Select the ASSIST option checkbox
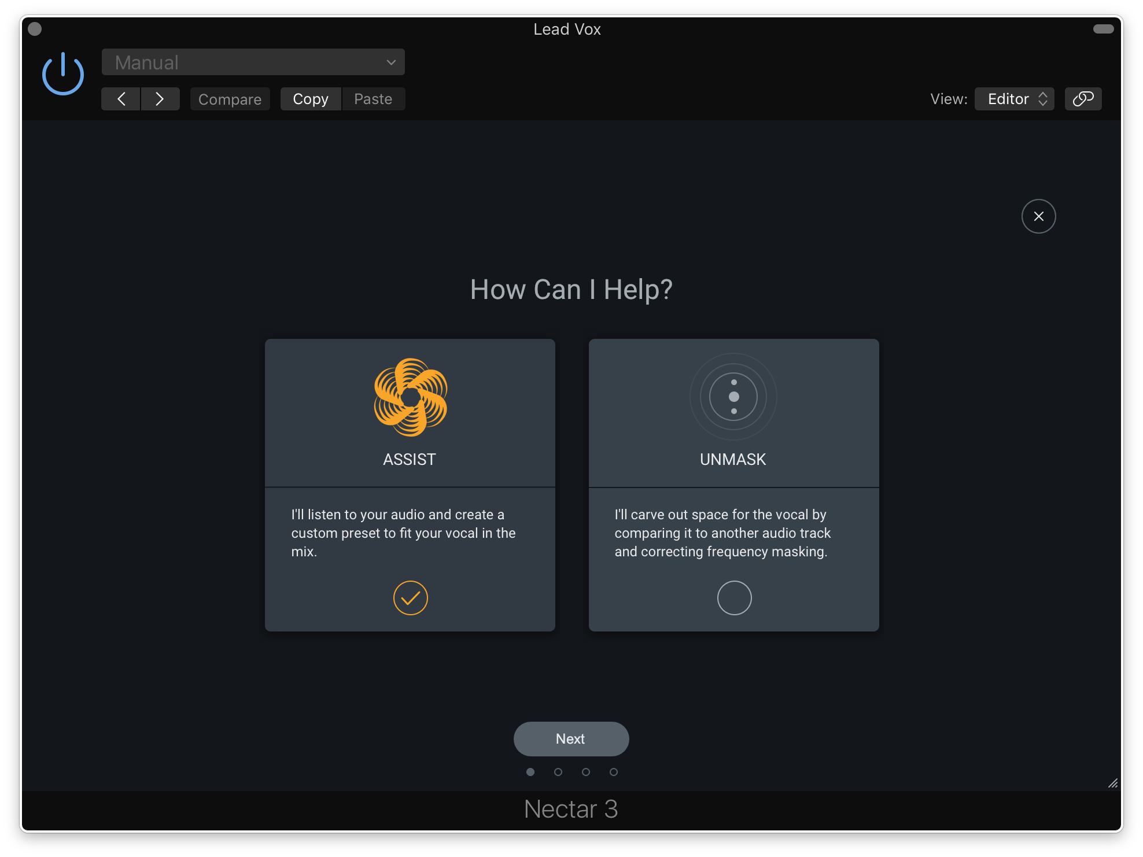 410,598
